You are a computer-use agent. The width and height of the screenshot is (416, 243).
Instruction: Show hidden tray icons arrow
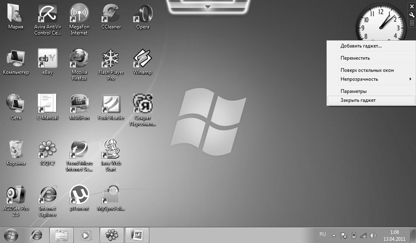click(334, 235)
